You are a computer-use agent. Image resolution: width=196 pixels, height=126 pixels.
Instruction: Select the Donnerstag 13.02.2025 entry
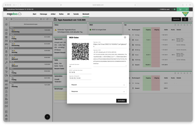click(30, 31)
